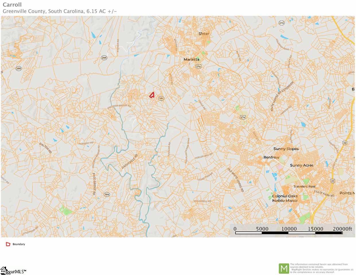
Task: Click the Dacusville Rd road label
Action: tap(130, 161)
